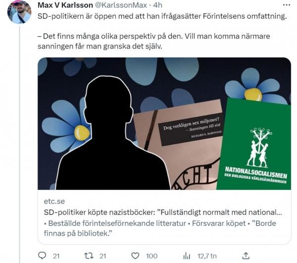Click the 4h timestamp link
The image size is (297, 263).
click(157, 5)
